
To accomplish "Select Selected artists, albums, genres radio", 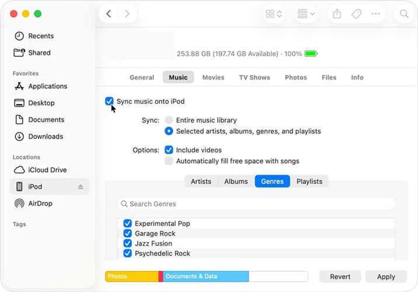I will pyautogui.click(x=169, y=131).
